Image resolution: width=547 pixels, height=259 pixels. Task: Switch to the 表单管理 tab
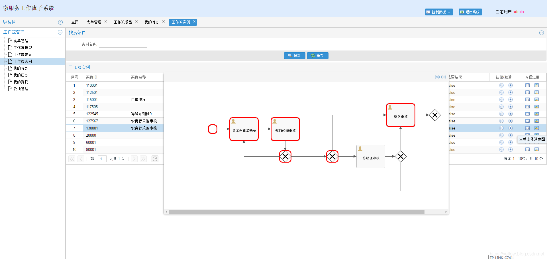(x=94, y=22)
